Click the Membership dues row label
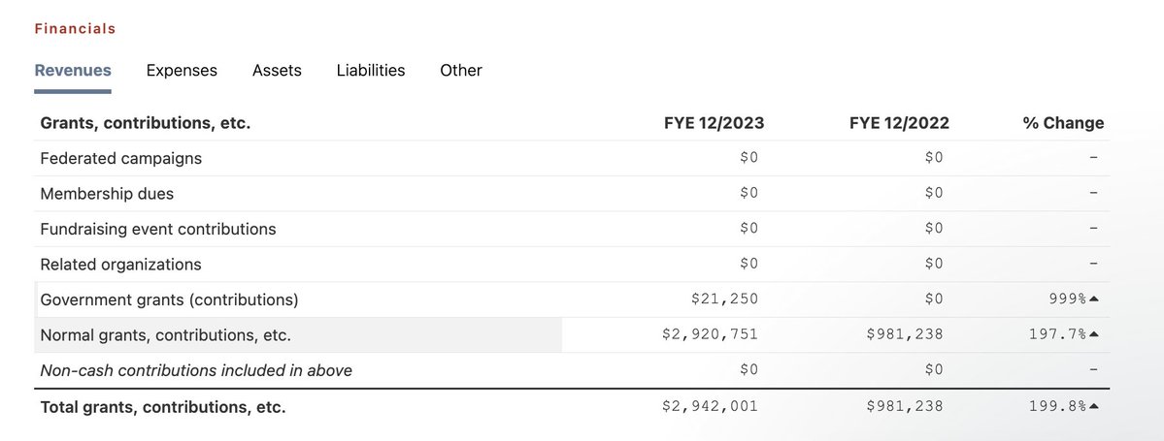The height and width of the screenshot is (441, 1164). [x=107, y=194]
